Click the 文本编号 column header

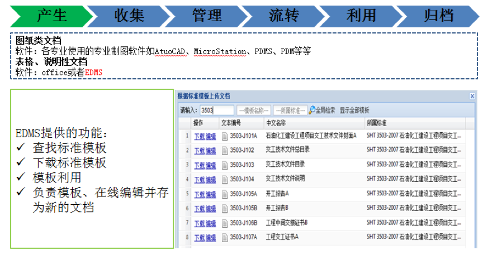pyautogui.click(x=231, y=123)
